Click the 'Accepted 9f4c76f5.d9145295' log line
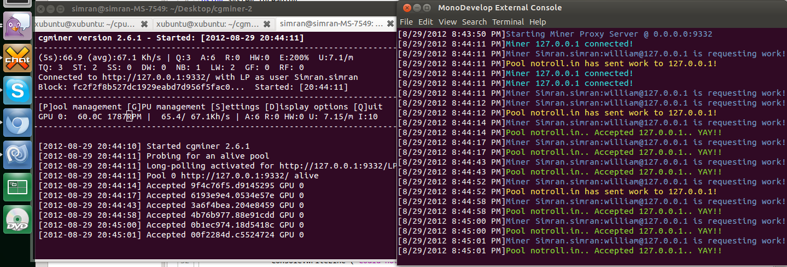This screenshot has height=267, width=787. click(x=171, y=185)
